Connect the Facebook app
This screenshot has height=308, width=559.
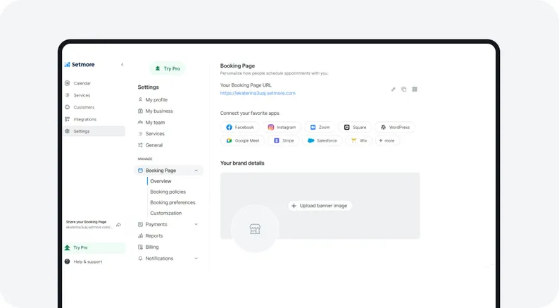tap(240, 128)
